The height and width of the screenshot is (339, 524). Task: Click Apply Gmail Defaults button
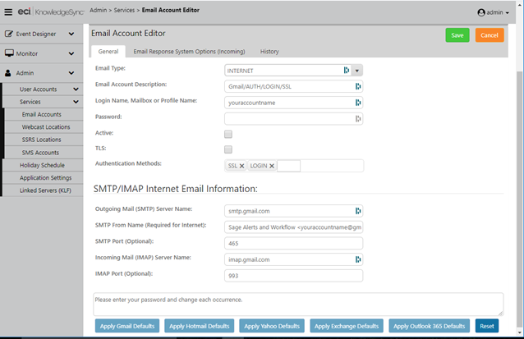pyautogui.click(x=127, y=326)
